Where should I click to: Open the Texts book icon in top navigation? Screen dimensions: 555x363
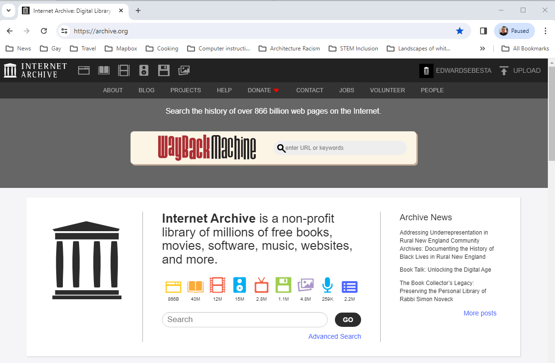[x=104, y=70]
